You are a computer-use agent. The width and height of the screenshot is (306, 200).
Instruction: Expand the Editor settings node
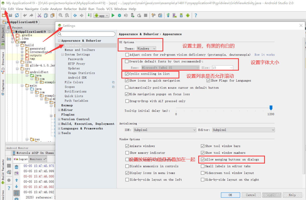point(59,110)
